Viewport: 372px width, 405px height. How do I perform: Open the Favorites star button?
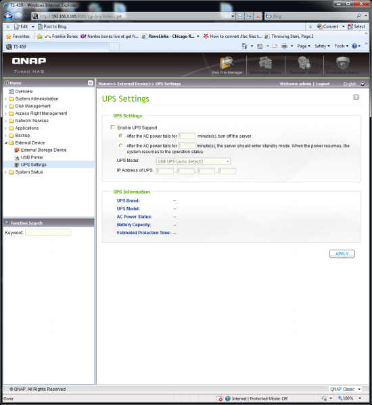coord(18,36)
